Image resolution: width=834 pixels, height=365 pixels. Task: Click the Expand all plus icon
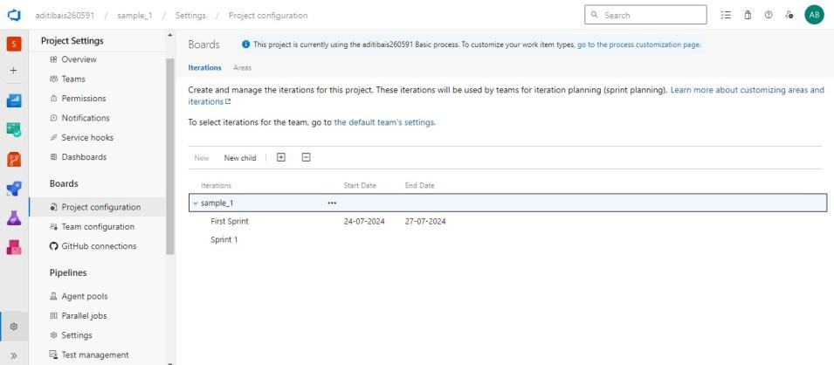[280, 157]
